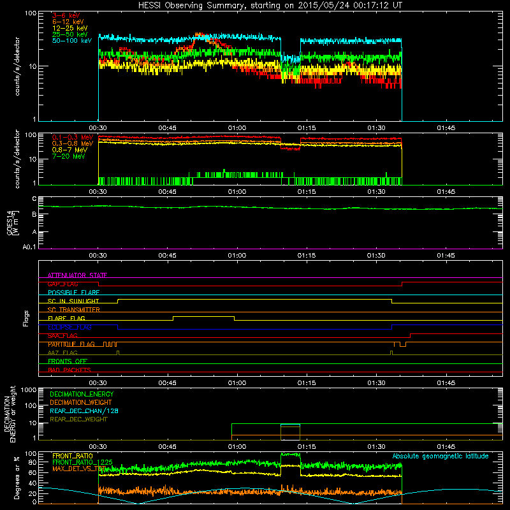
Task: Select the 25-50 keV legend label
Action: coord(69,34)
